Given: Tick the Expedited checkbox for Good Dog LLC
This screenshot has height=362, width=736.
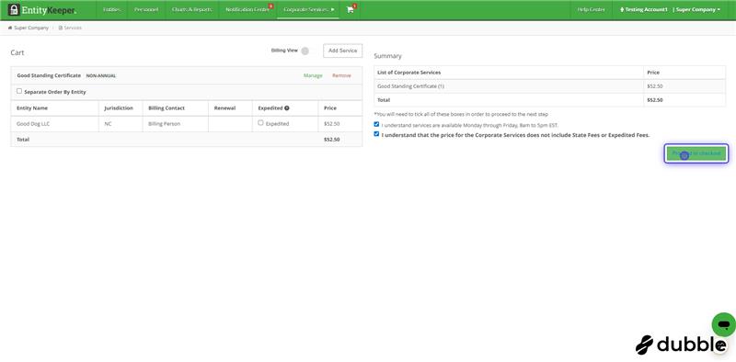Looking at the screenshot, I should coord(260,123).
